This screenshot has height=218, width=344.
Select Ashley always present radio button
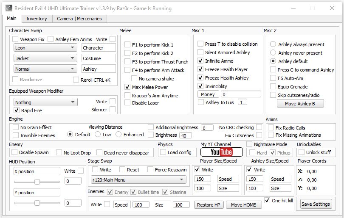pos(273,44)
